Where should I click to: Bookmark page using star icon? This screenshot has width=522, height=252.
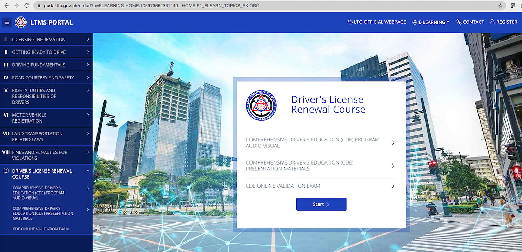tap(501, 6)
